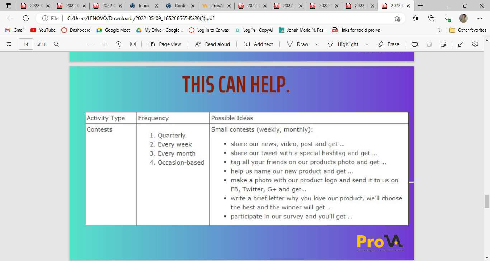Activate the Add text tool
This screenshot has width=490, height=261.
pyautogui.click(x=258, y=44)
